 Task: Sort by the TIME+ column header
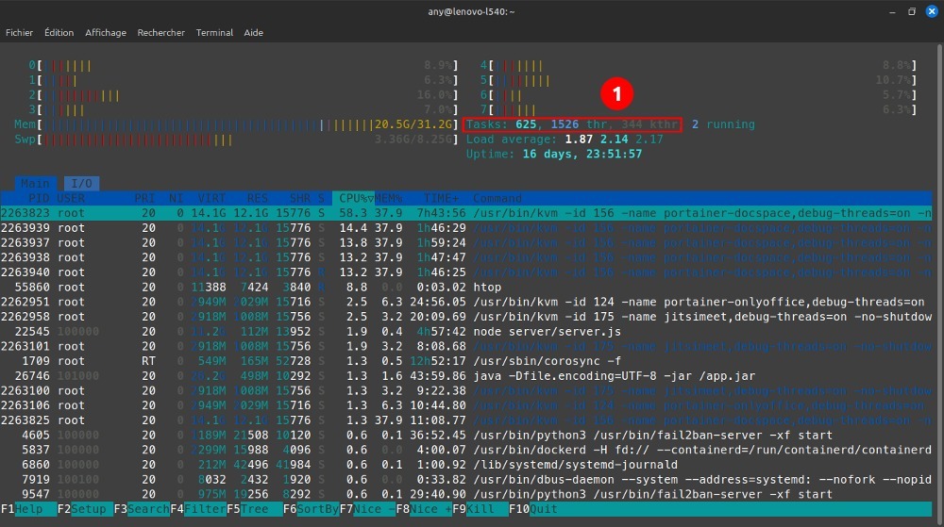tap(441, 198)
